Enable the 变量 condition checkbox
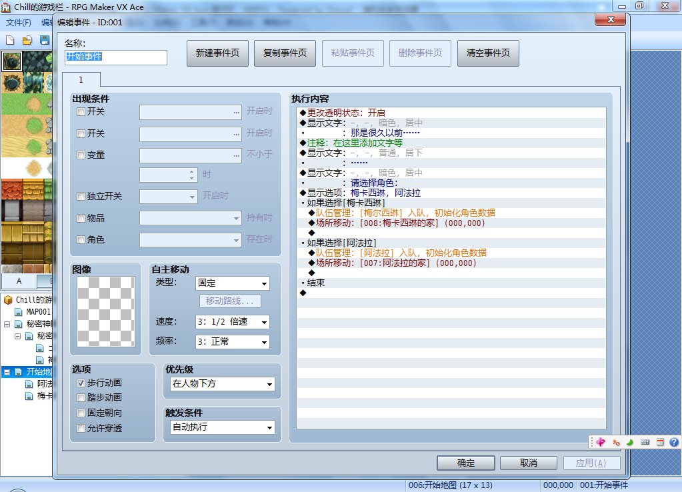Viewport: 682px width, 492px height. click(81, 155)
